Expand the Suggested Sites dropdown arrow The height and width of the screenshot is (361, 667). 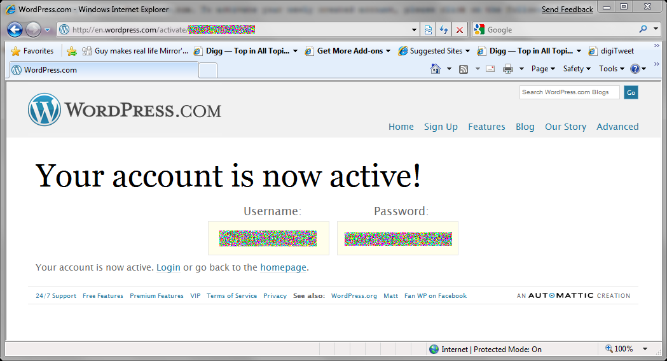[x=467, y=51]
